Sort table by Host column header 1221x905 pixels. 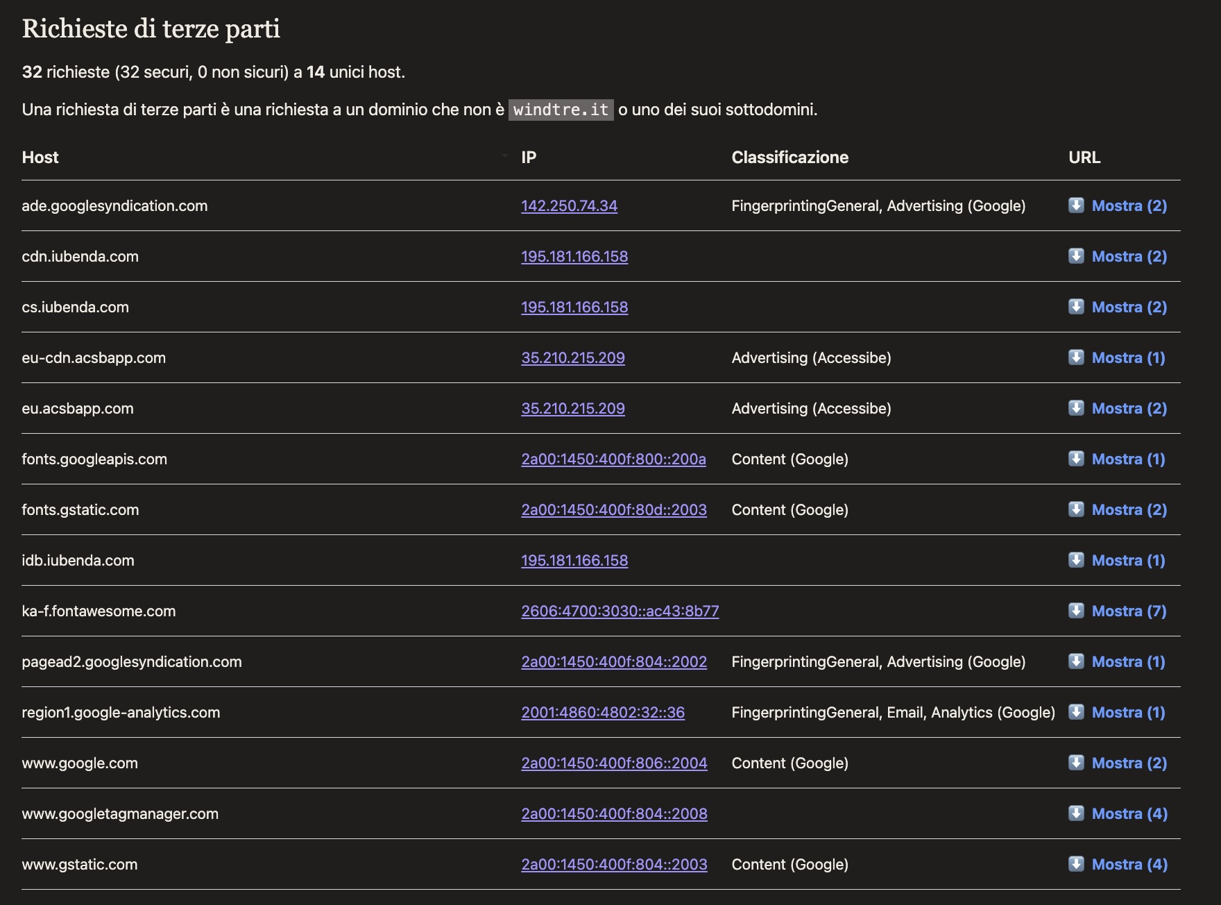coord(40,158)
